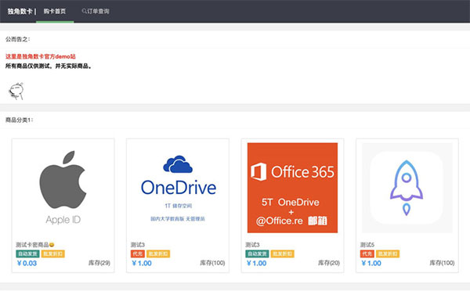Click the 自动发货 tag on the Apple ID card

(x=27, y=254)
